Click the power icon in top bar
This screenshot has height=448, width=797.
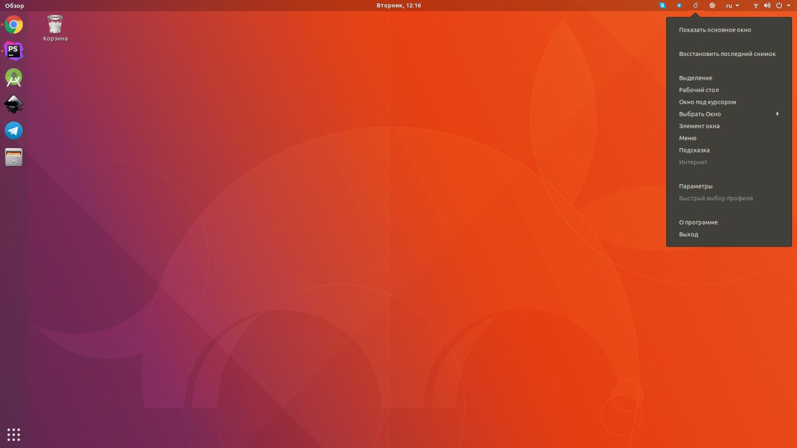(779, 6)
